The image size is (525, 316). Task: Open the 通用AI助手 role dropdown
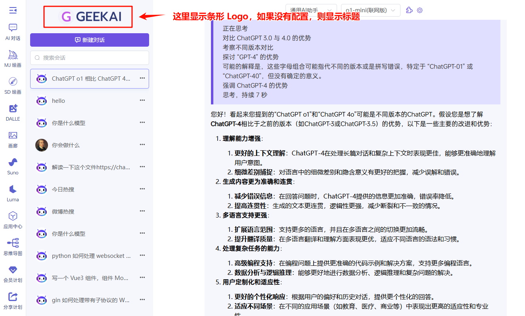pos(311,10)
